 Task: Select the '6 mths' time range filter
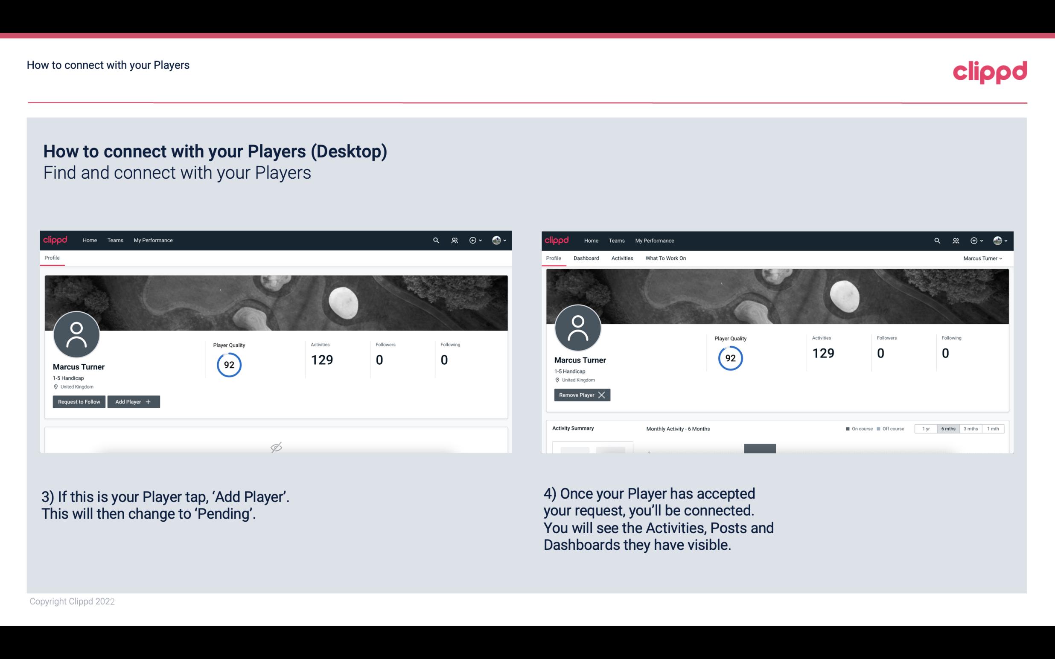tap(947, 428)
